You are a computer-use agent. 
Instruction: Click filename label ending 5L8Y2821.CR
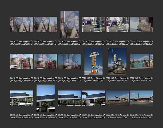coord(69,116)
